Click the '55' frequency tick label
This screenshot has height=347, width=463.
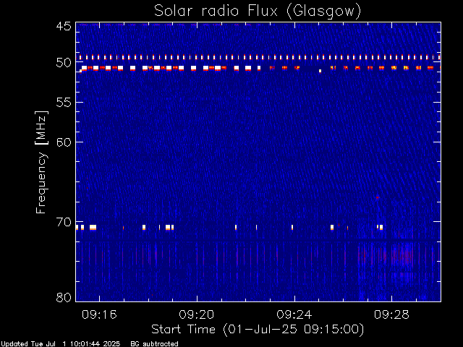(x=64, y=103)
